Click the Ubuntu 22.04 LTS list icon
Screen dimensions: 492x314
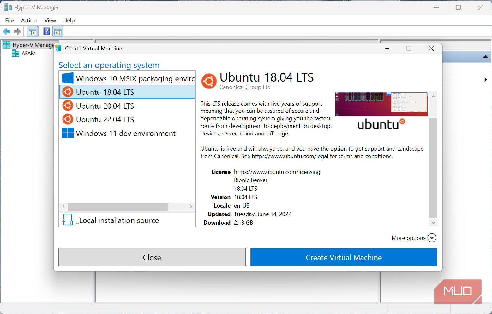(68, 119)
